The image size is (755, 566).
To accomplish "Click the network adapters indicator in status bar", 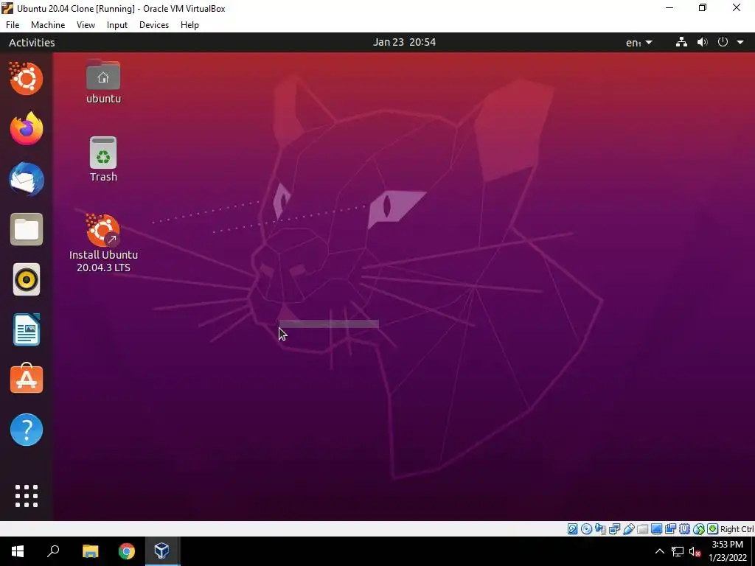I will click(x=614, y=529).
